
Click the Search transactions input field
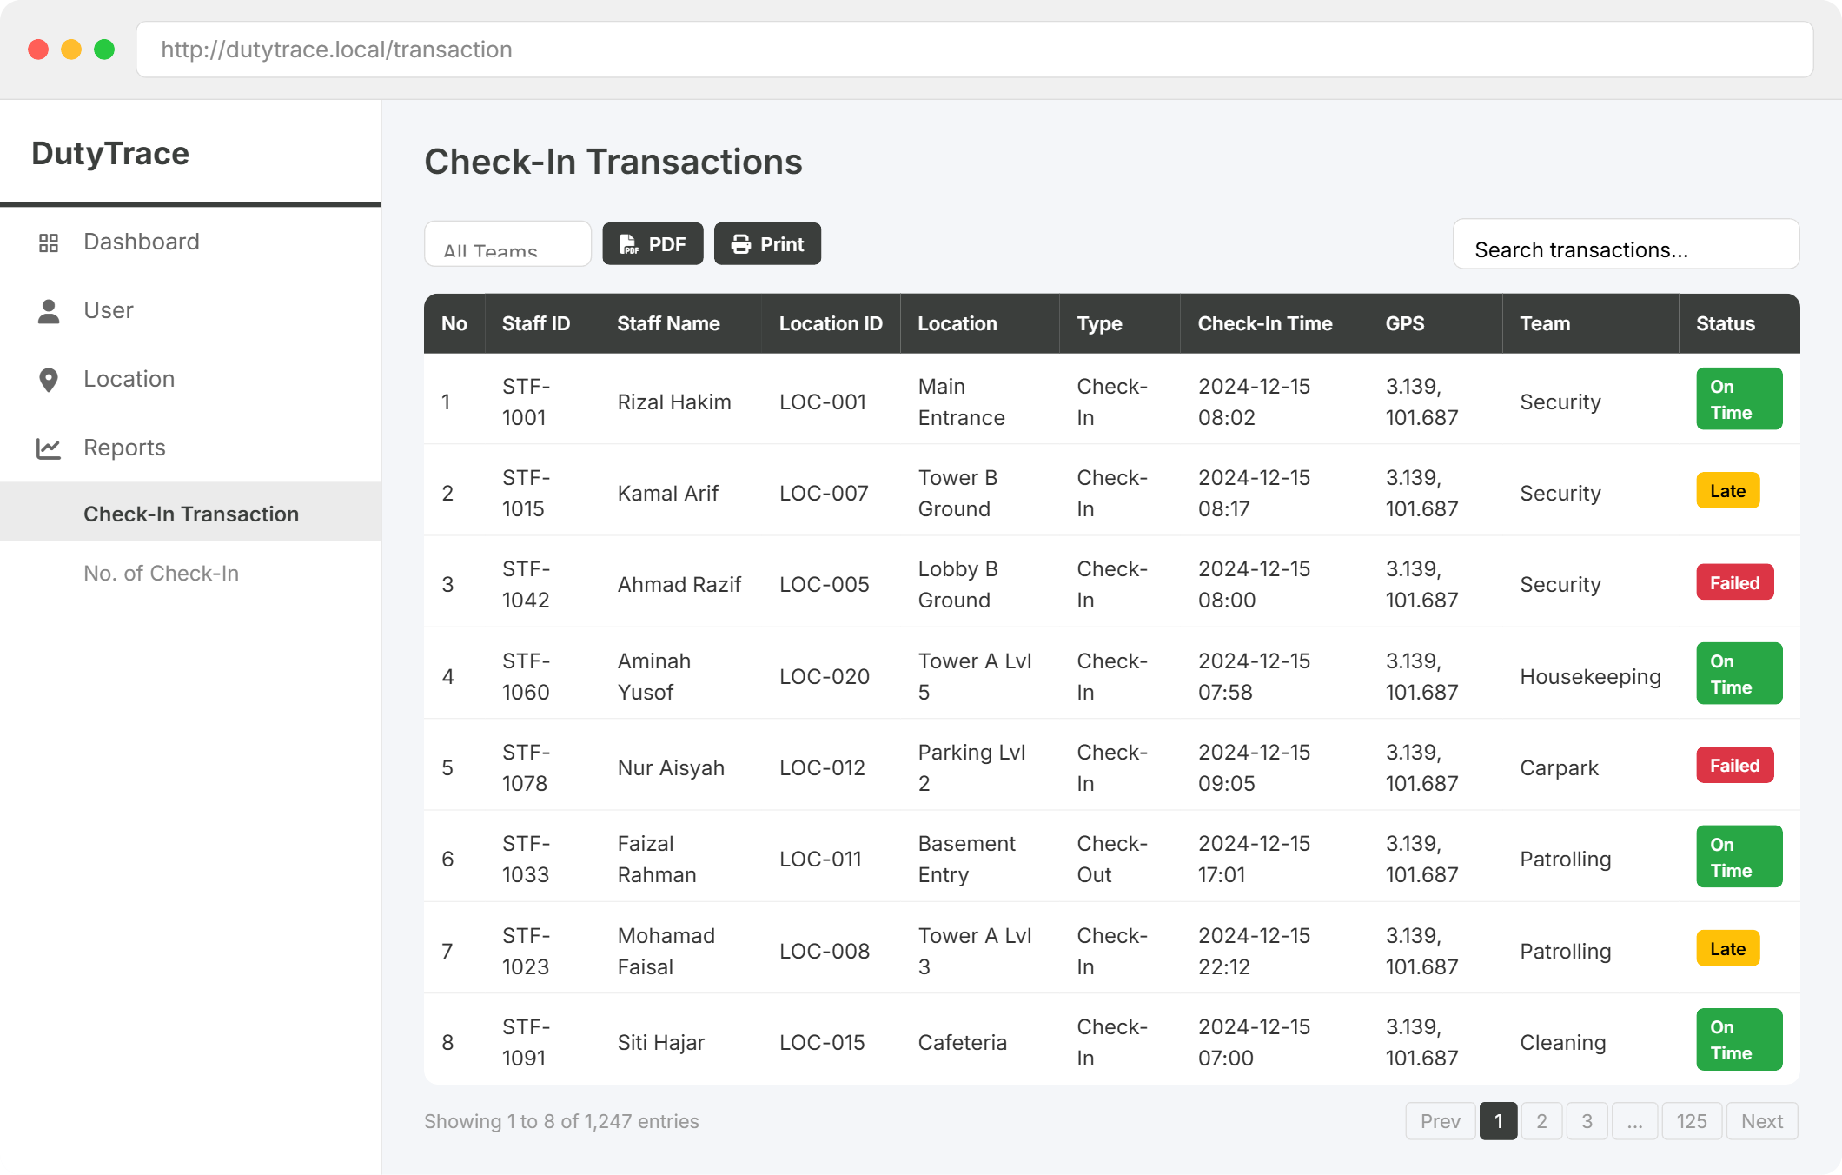tap(1625, 249)
